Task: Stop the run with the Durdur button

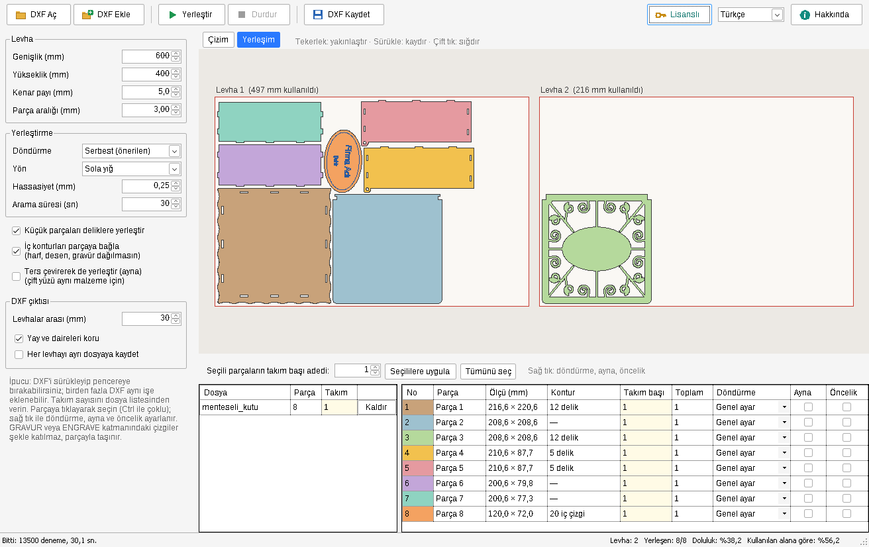Action: pos(259,15)
